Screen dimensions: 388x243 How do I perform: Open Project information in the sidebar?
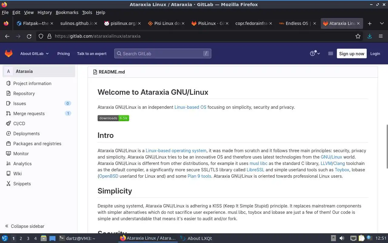tap(39, 84)
